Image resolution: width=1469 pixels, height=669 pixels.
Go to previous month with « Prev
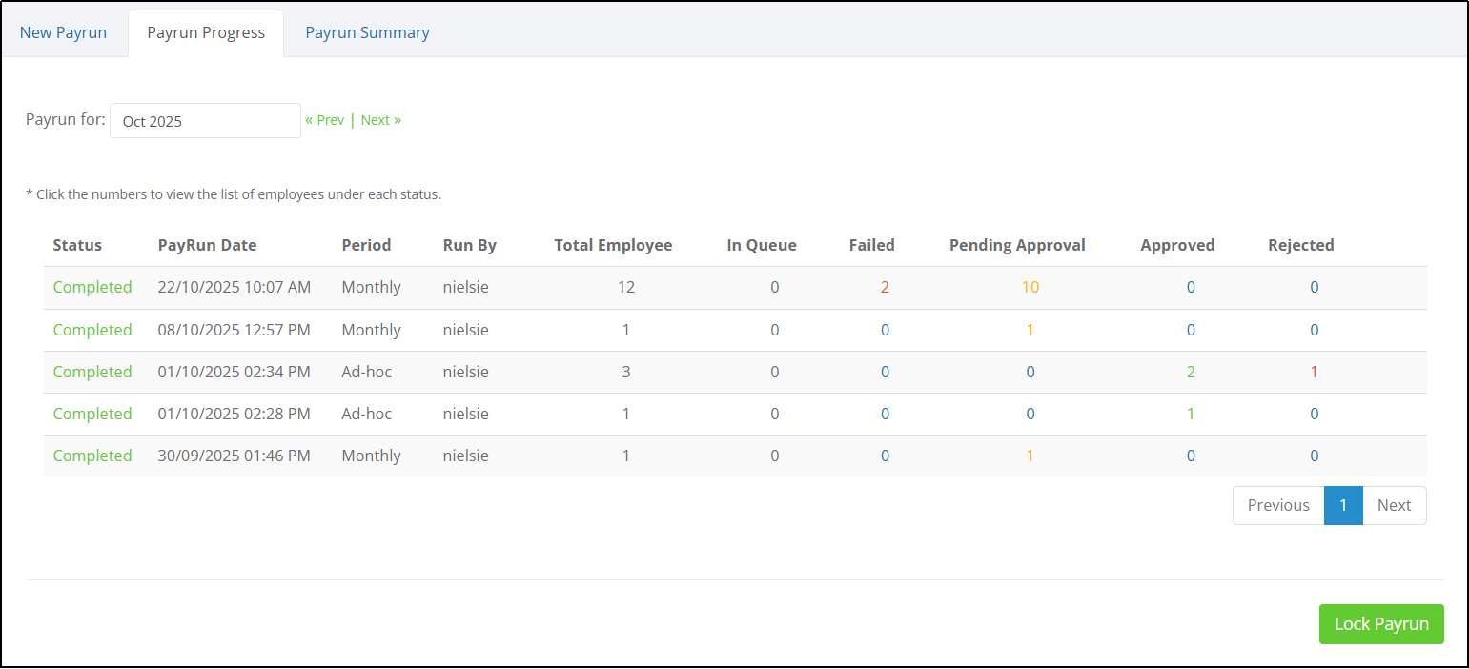click(x=324, y=120)
